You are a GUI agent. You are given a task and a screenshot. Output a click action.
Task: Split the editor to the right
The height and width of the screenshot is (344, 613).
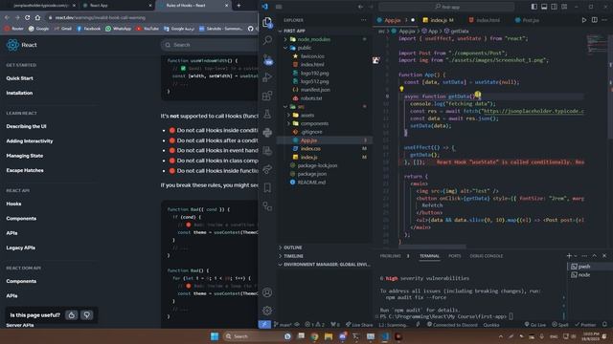[594, 20]
